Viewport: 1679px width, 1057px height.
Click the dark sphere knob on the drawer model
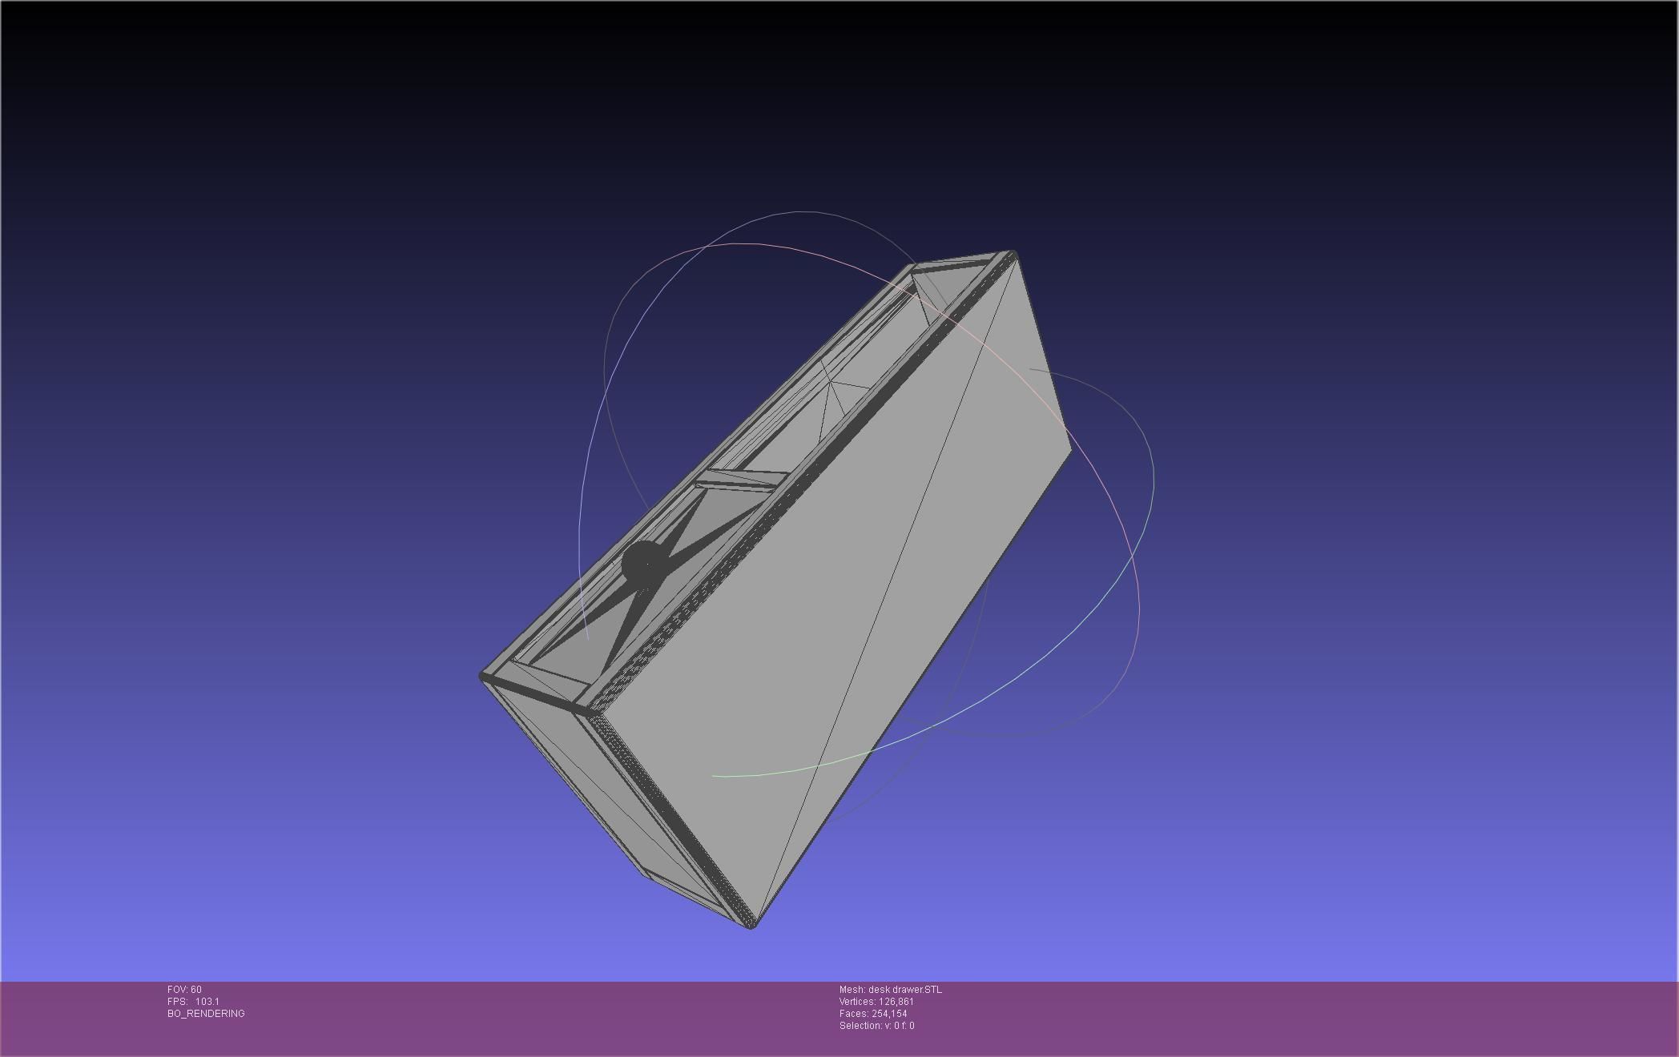[643, 565]
